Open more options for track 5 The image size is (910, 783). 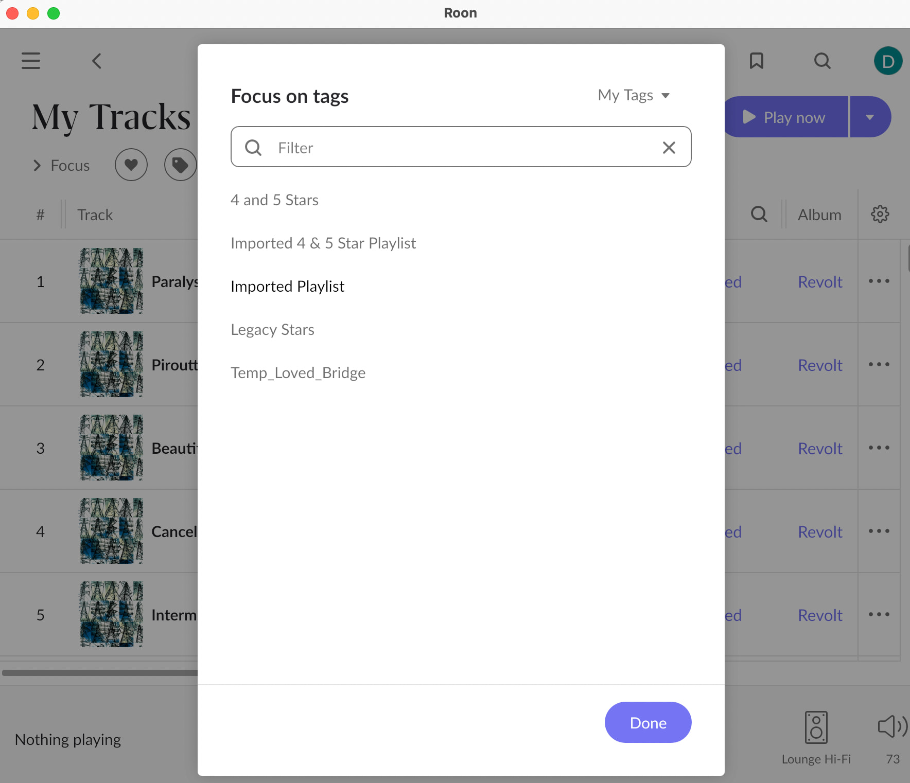pyautogui.click(x=879, y=614)
